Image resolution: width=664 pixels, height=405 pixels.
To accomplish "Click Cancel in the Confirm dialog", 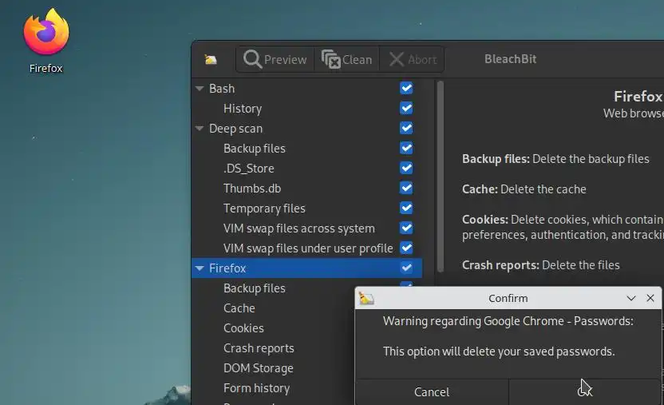I will tap(432, 392).
